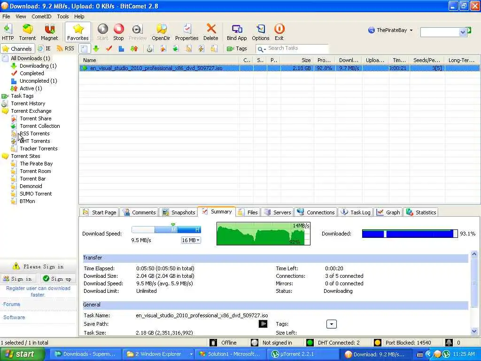Image resolution: width=481 pixels, height=361 pixels.
Task: Open a Torrent file via toolbar
Action: [27, 32]
